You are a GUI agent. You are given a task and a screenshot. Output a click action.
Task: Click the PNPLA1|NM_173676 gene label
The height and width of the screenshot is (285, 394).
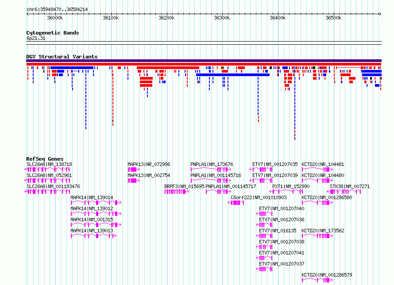click(x=212, y=164)
